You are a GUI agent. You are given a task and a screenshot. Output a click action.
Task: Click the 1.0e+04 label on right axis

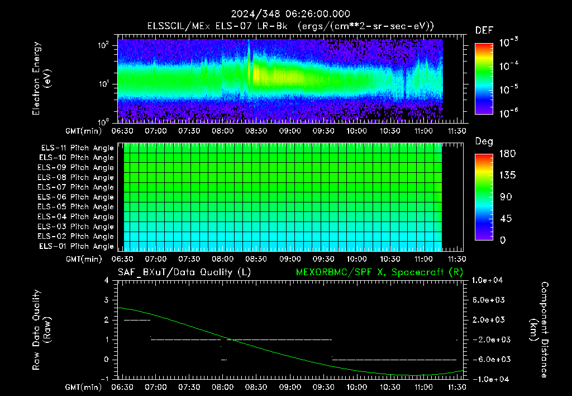[487, 280]
